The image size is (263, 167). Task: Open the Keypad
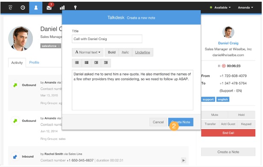click(246, 124)
